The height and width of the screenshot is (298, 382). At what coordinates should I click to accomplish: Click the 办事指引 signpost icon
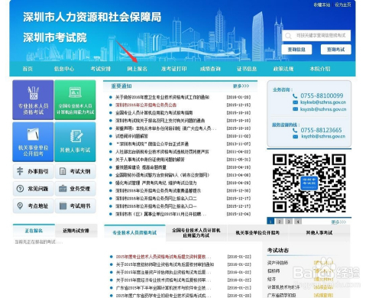[x=20, y=171]
